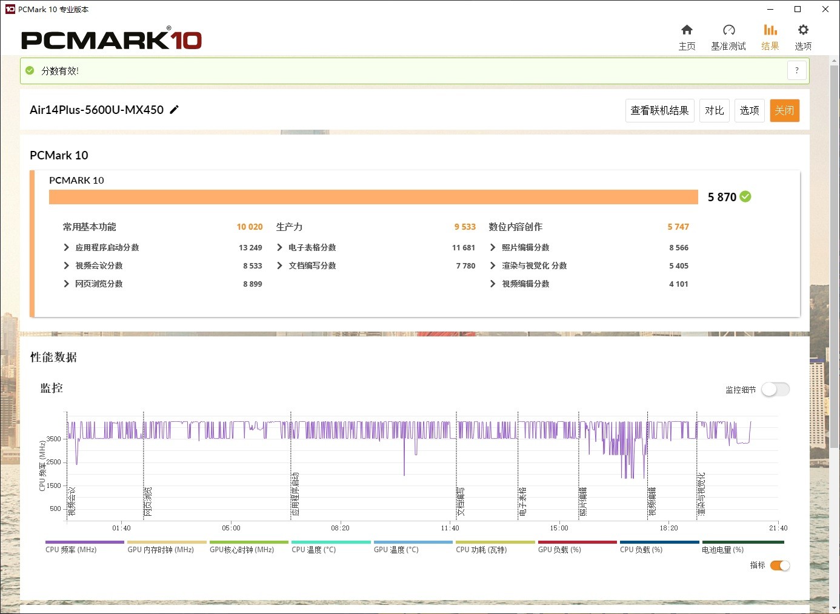Click the result name Air14Plus-5600U-MX450
The width and height of the screenshot is (840, 614).
pos(96,110)
